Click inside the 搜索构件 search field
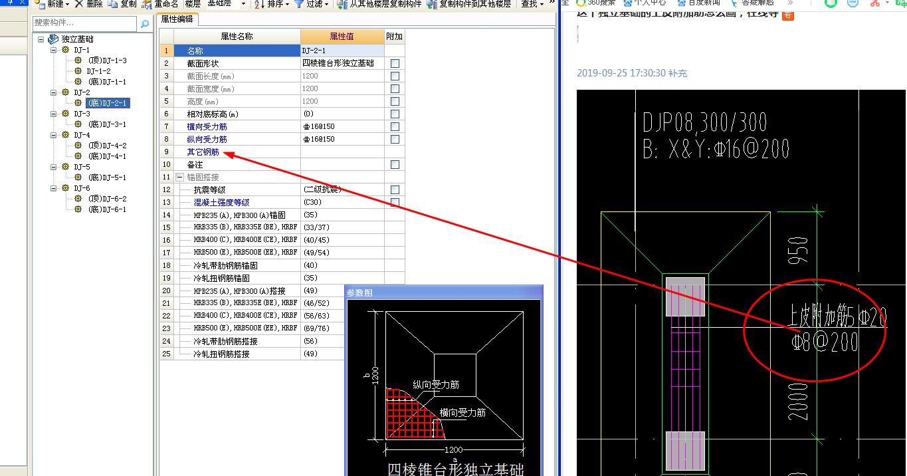The width and height of the screenshot is (907, 476). pos(85,24)
